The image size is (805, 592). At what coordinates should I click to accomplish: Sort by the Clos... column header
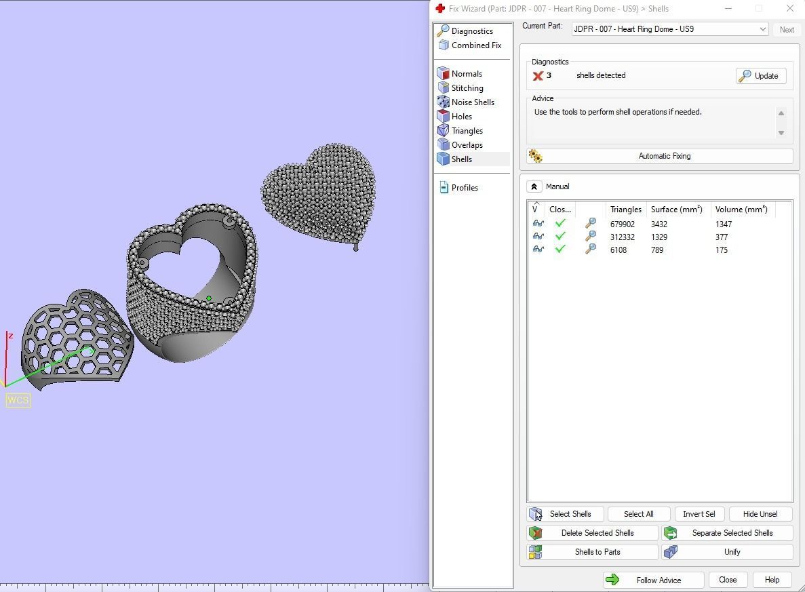click(559, 210)
